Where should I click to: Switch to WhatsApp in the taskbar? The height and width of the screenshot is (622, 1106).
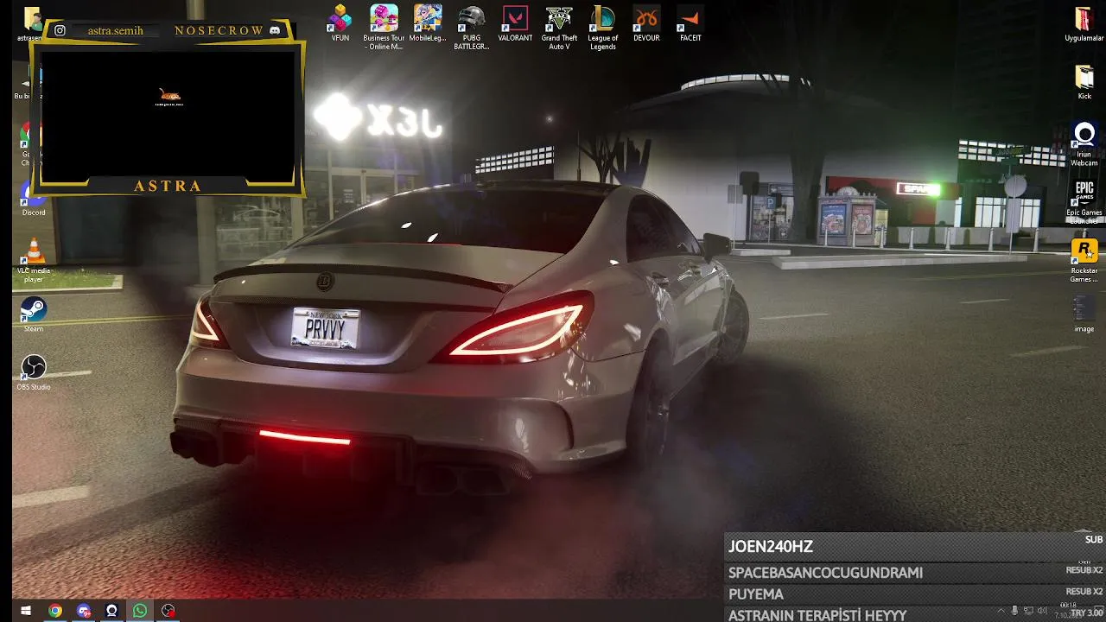(x=140, y=611)
